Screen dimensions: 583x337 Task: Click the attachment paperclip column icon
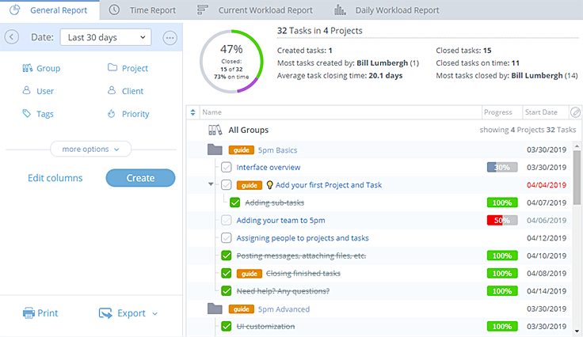[x=576, y=112]
